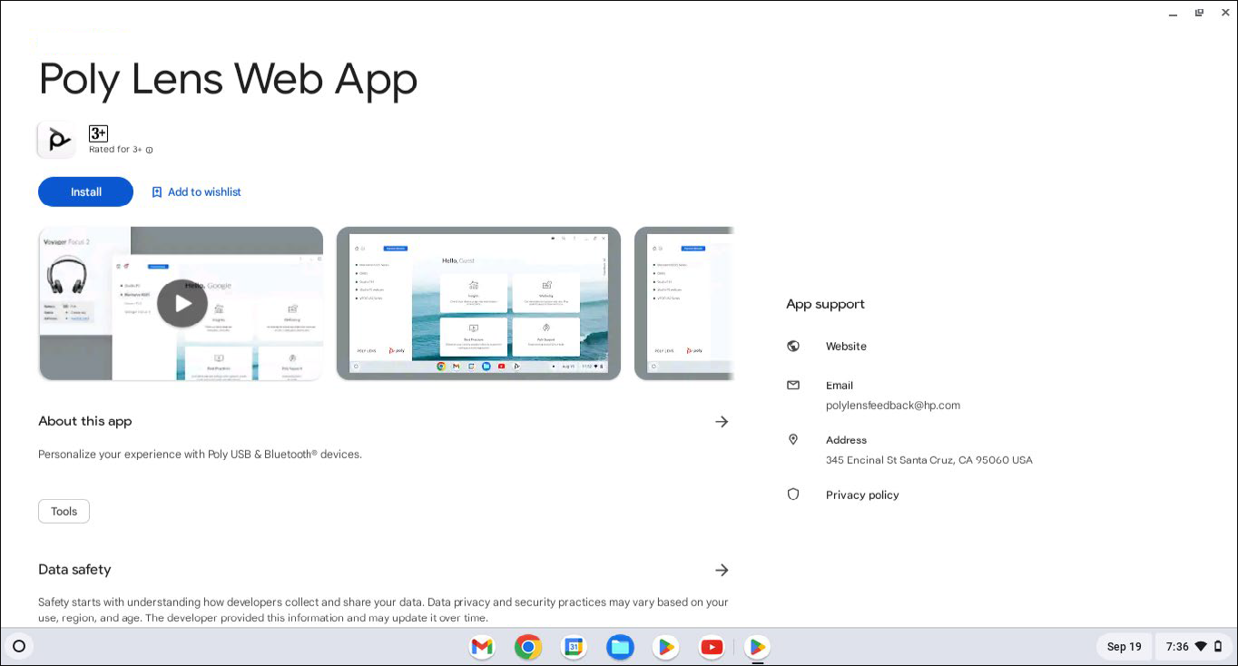Expand the Data safety section
The height and width of the screenshot is (666, 1238).
[722, 570]
